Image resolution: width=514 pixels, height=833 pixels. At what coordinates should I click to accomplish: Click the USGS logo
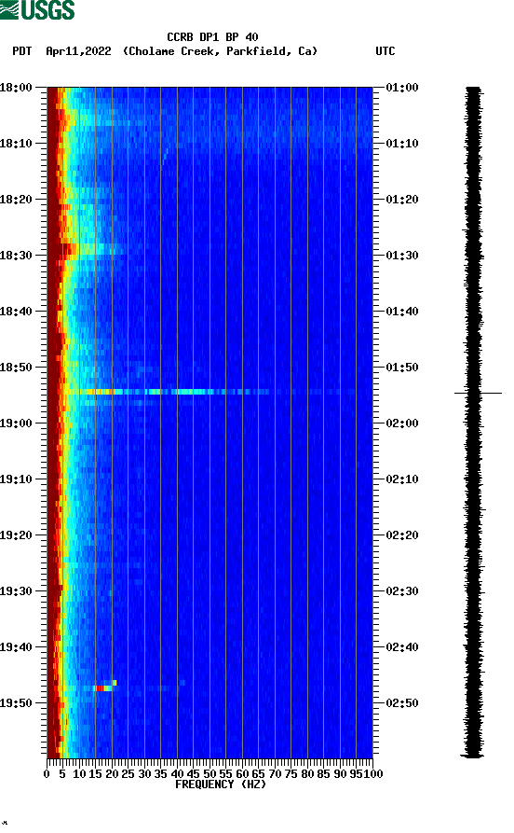tap(37, 9)
